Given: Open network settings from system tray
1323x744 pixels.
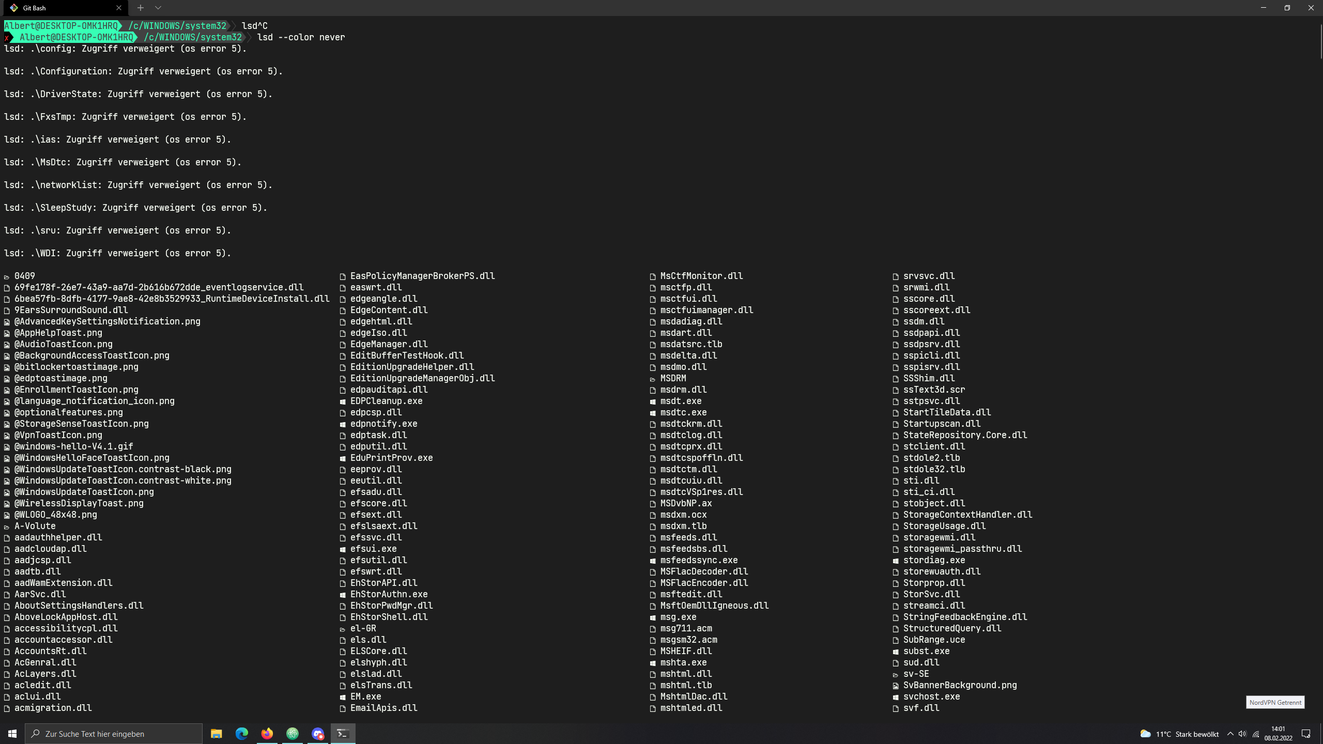Looking at the screenshot, I should [1256, 734].
